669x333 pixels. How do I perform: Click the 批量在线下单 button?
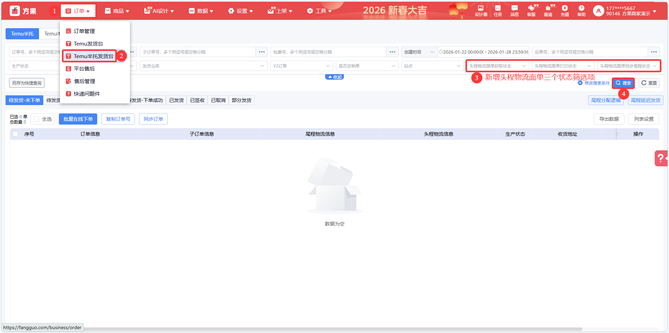78,119
